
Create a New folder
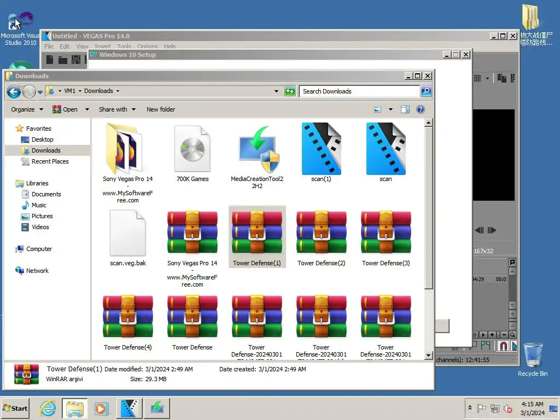point(161,109)
